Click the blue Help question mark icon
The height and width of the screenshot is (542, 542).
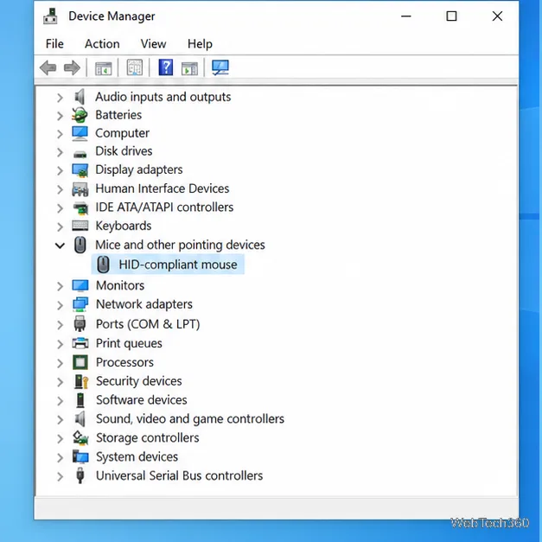click(166, 67)
